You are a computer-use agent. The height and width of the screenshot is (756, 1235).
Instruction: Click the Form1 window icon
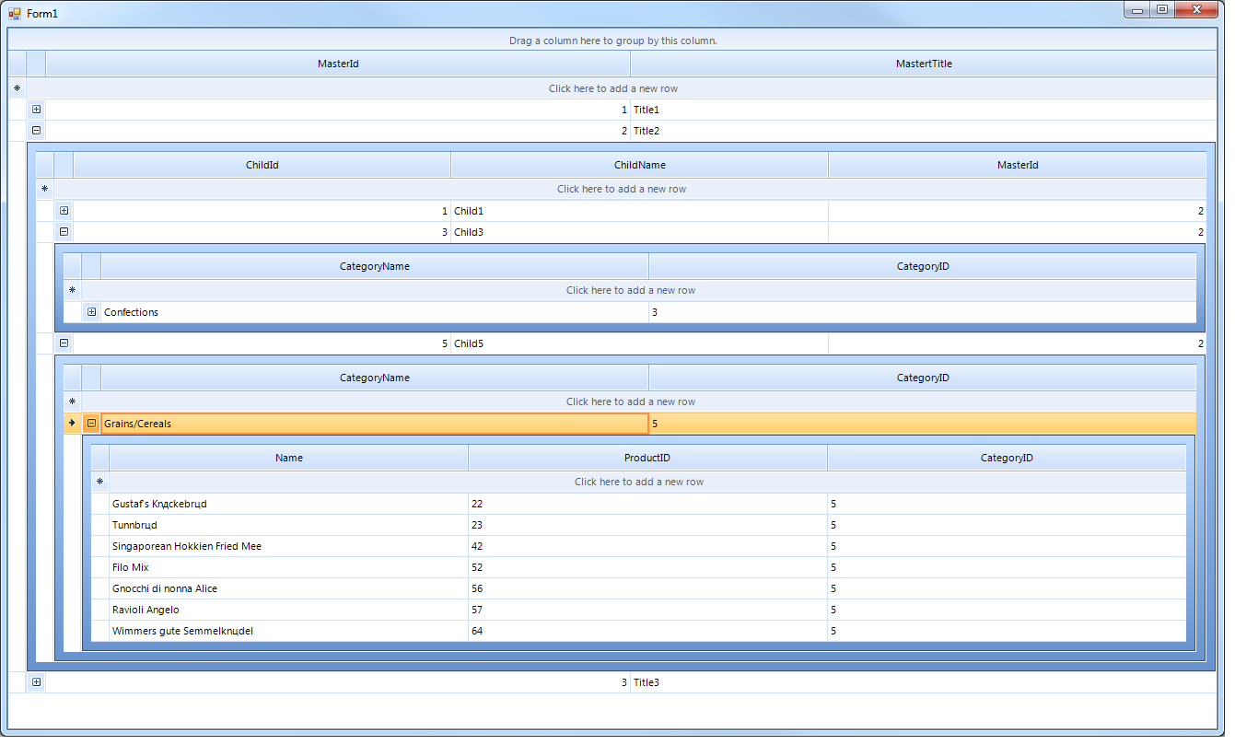click(x=15, y=13)
